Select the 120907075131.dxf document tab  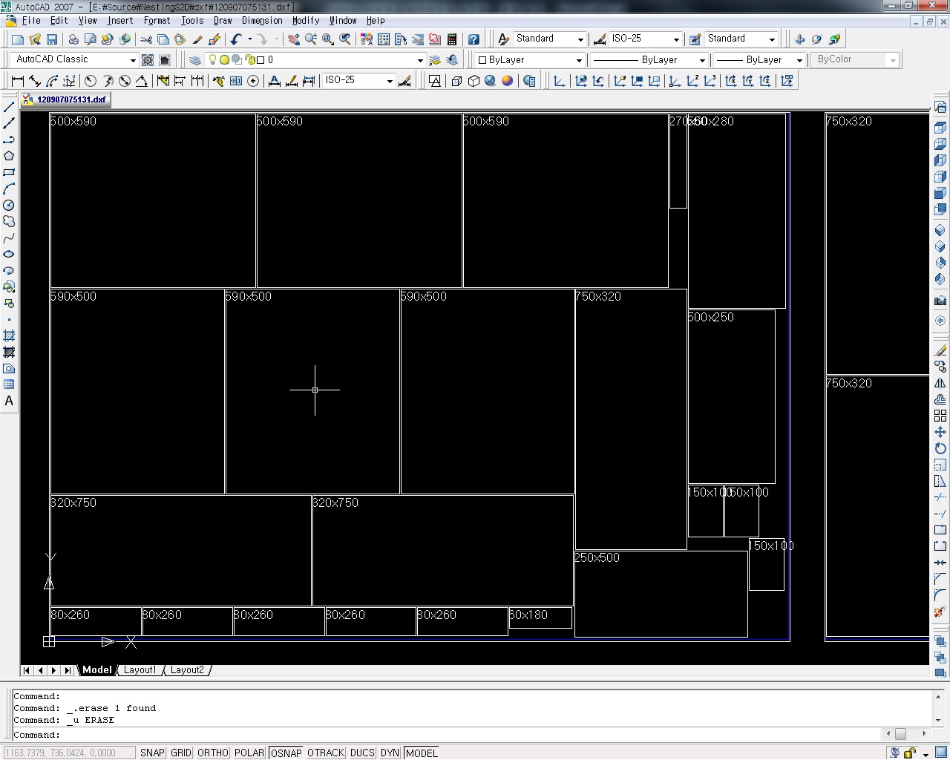tap(65, 99)
